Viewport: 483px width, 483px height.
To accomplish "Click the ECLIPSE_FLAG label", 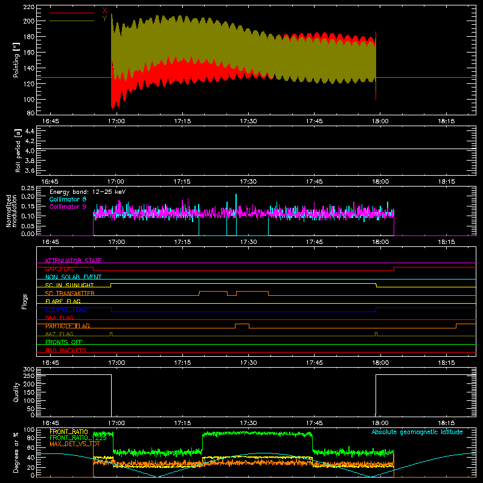I will coord(66,310).
